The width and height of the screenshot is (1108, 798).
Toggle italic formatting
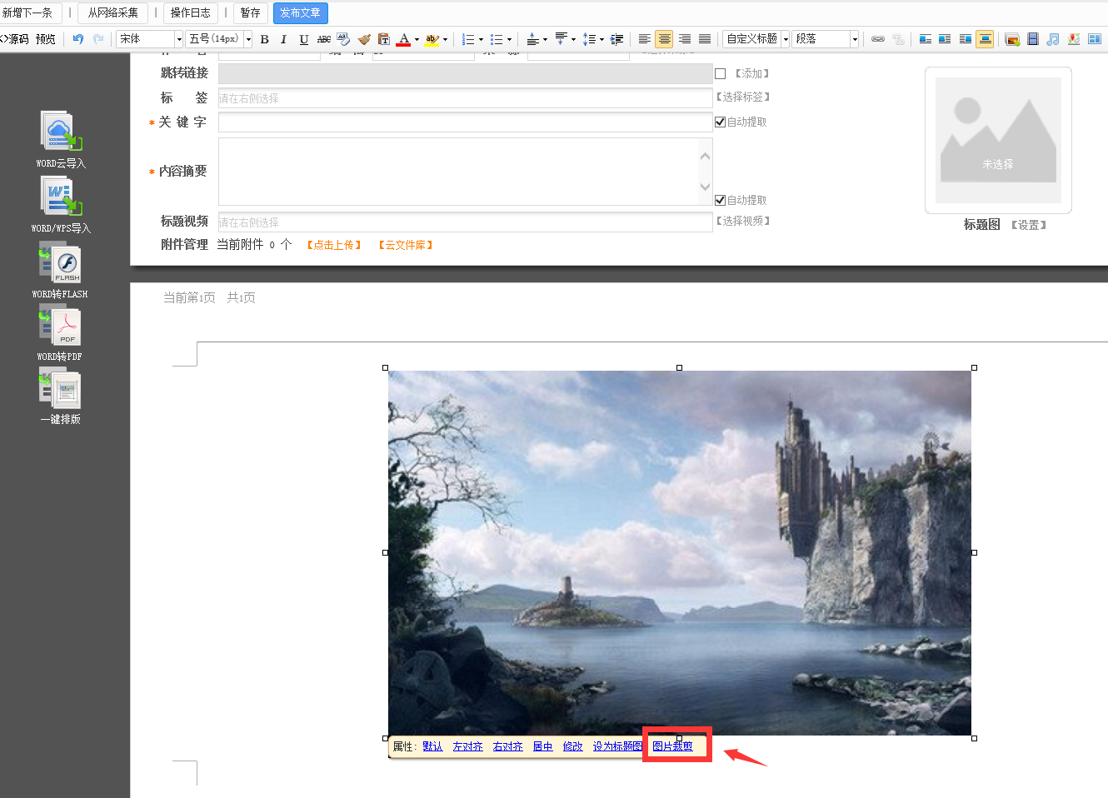284,39
